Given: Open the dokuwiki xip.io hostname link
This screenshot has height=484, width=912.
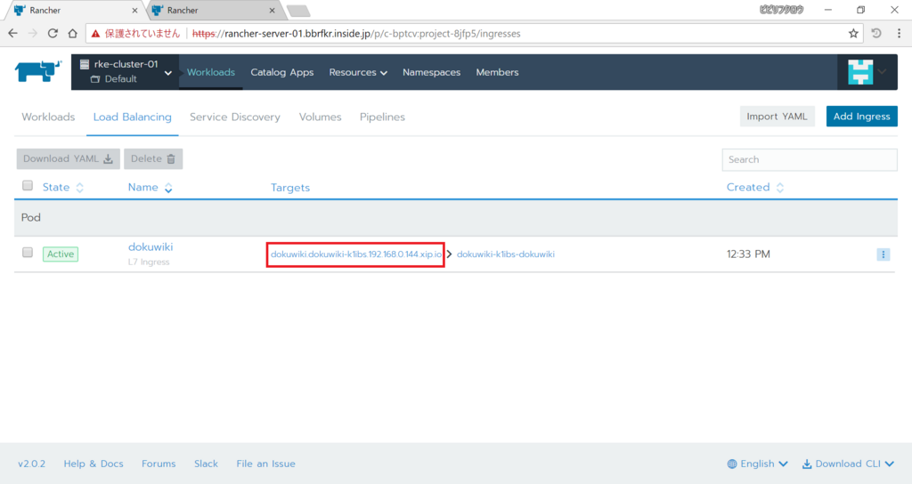Looking at the screenshot, I should [x=356, y=254].
